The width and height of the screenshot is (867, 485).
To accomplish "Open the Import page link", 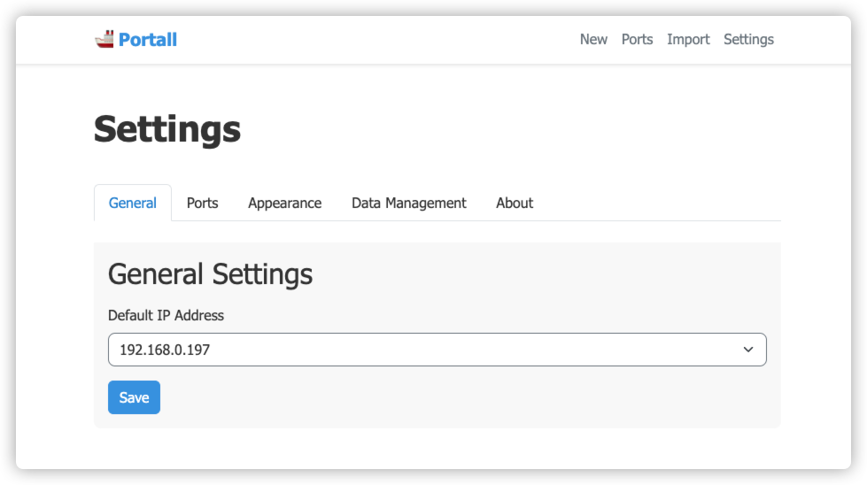I will point(688,40).
